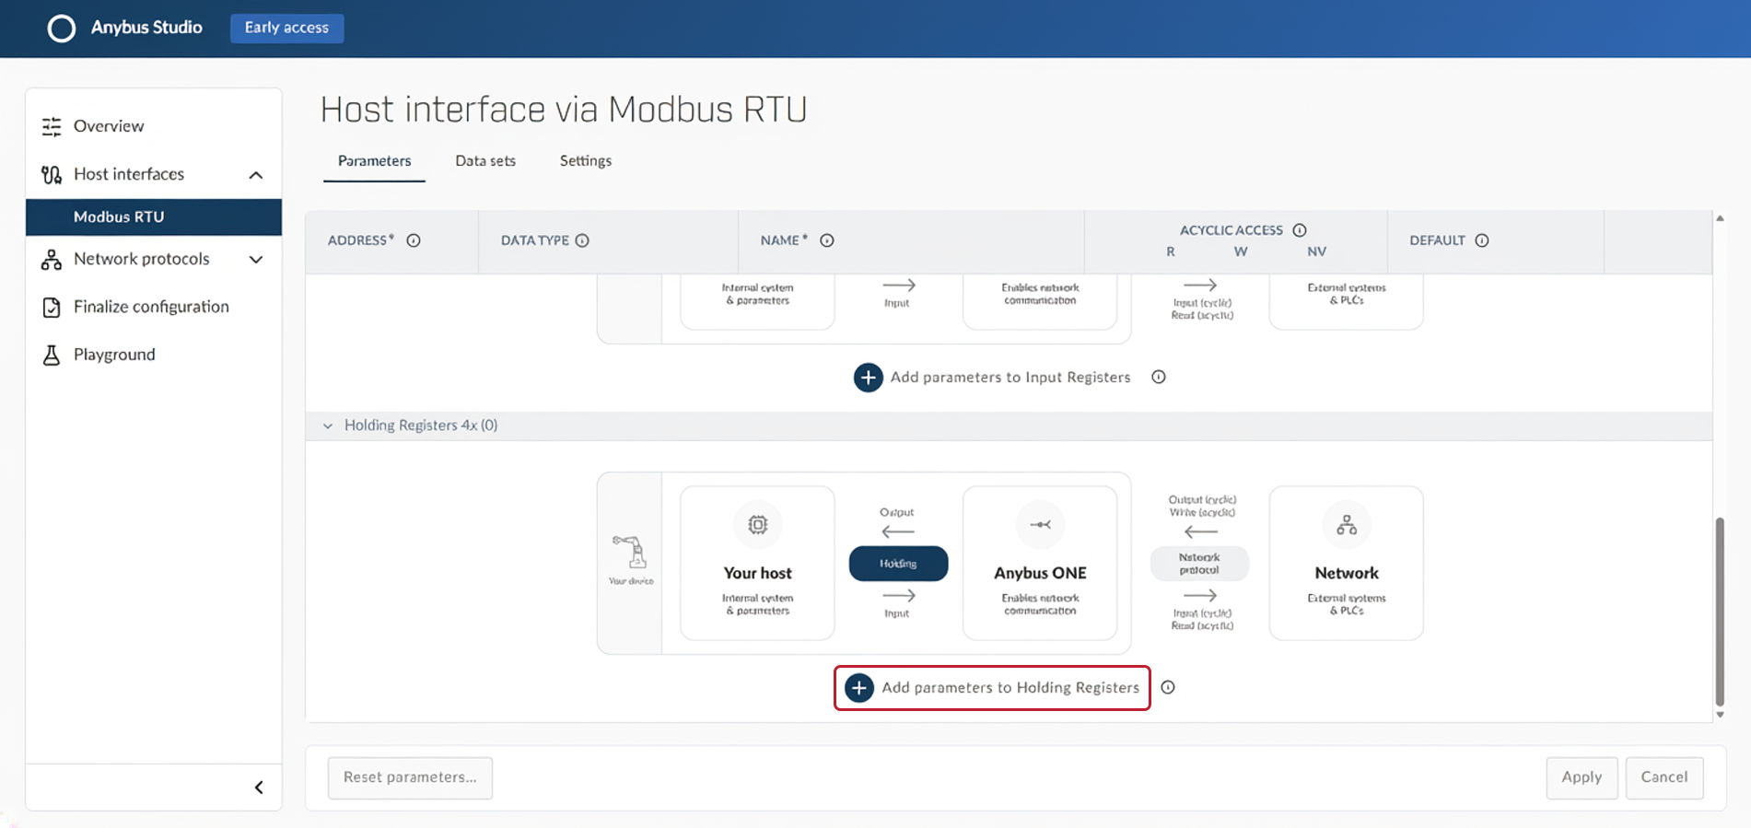Show info for the ADDRESS column
The width and height of the screenshot is (1751, 828).
coord(414,240)
